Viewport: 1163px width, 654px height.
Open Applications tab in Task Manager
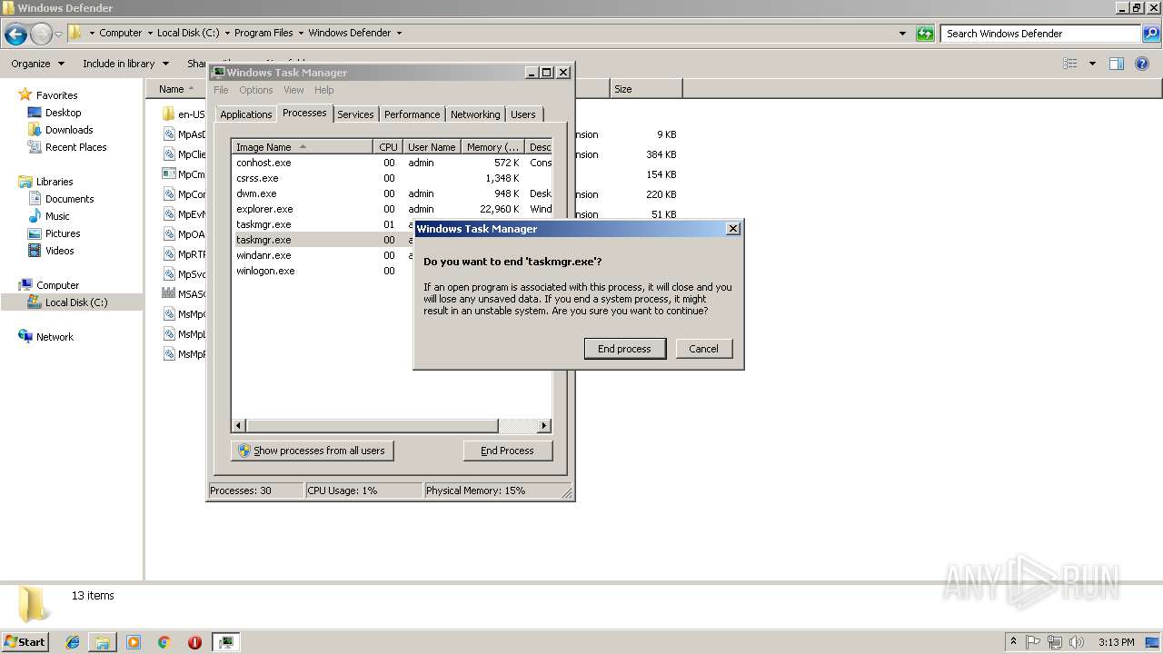coord(245,114)
